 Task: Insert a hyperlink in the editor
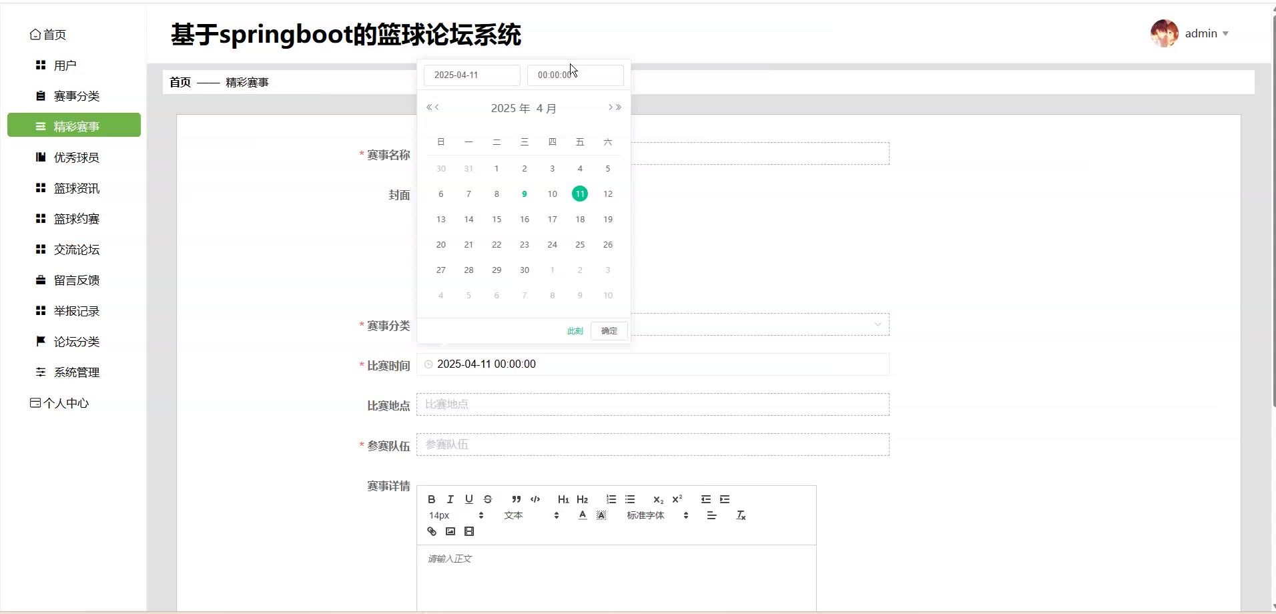432,531
